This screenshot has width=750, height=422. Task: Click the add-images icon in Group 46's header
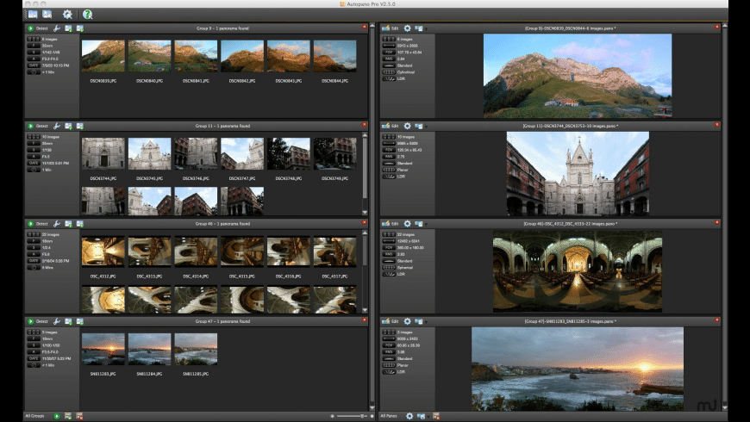[x=68, y=224]
